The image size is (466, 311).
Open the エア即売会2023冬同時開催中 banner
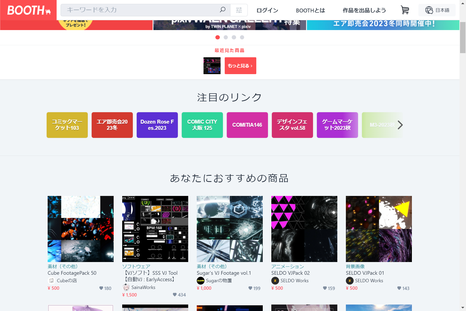point(383,25)
